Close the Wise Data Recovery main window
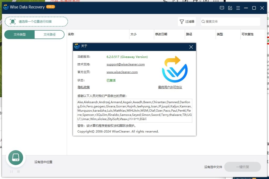 (x=262, y=8)
